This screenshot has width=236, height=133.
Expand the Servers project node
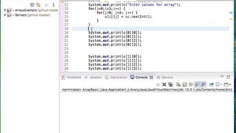5,15
